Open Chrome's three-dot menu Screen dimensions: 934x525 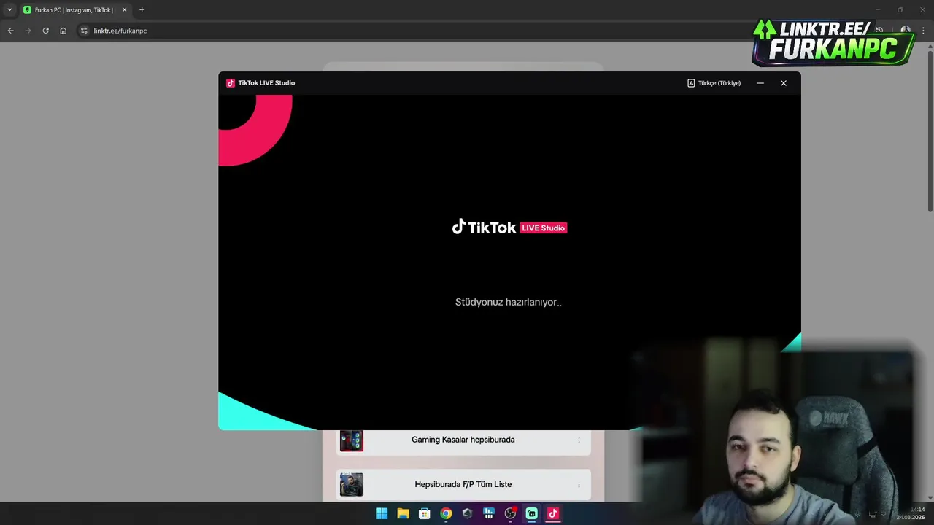pos(924,31)
